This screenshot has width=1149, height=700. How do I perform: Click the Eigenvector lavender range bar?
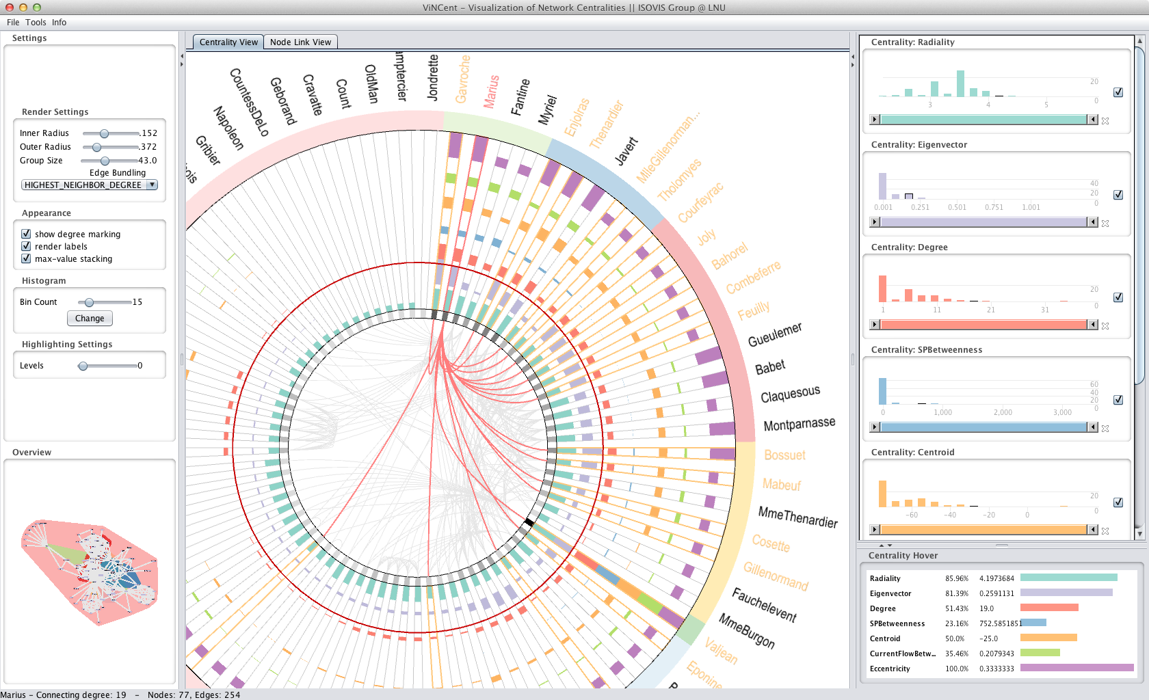[983, 222]
